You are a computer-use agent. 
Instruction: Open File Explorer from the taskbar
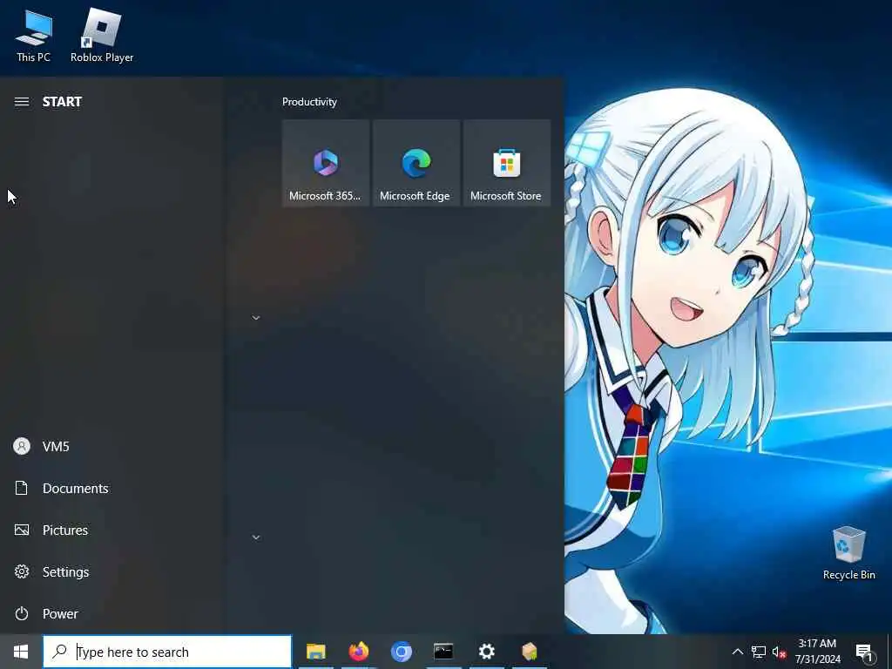(x=315, y=652)
